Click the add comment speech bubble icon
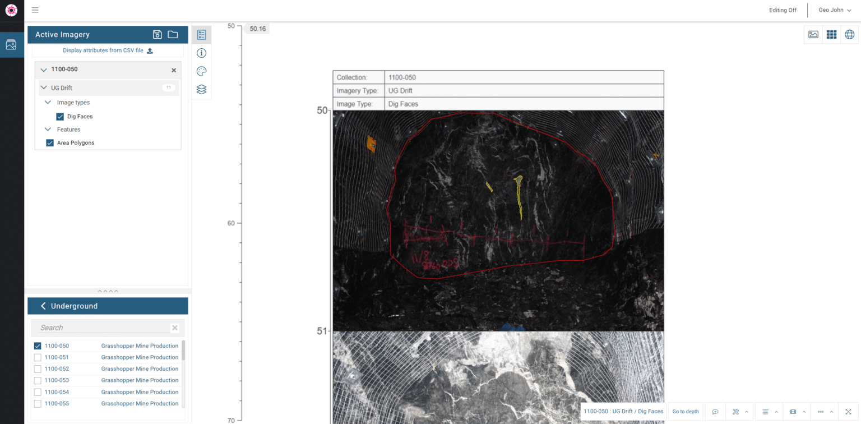This screenshot has width=861, height=424. (715, 412)
